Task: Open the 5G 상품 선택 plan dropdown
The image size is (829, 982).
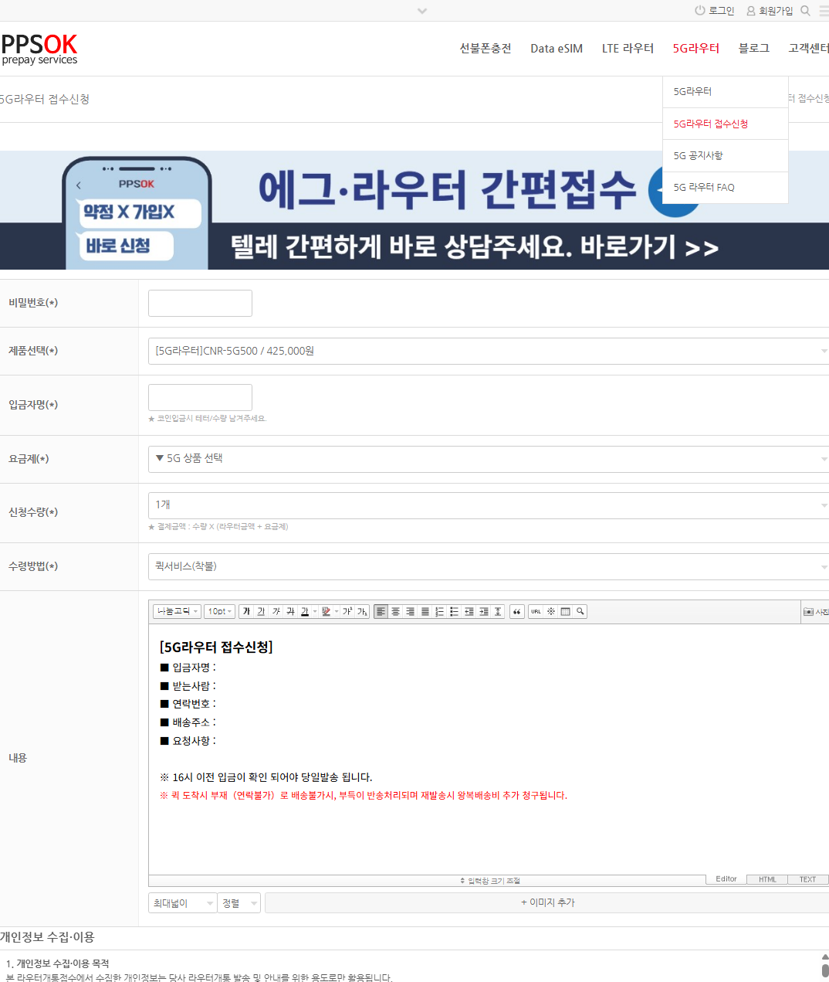Action: [x=488, y=458]
